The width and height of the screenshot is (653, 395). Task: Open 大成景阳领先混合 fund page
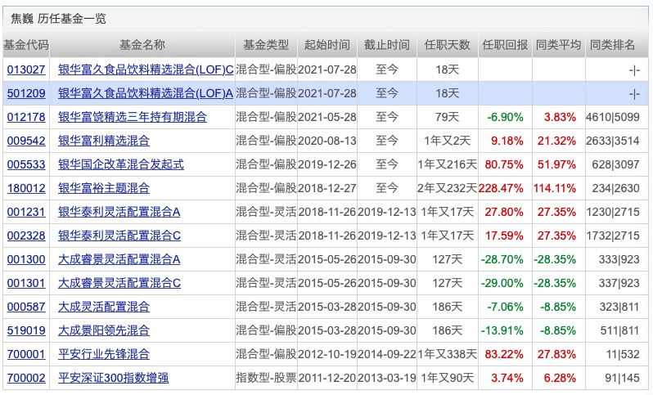pos(103,330)
